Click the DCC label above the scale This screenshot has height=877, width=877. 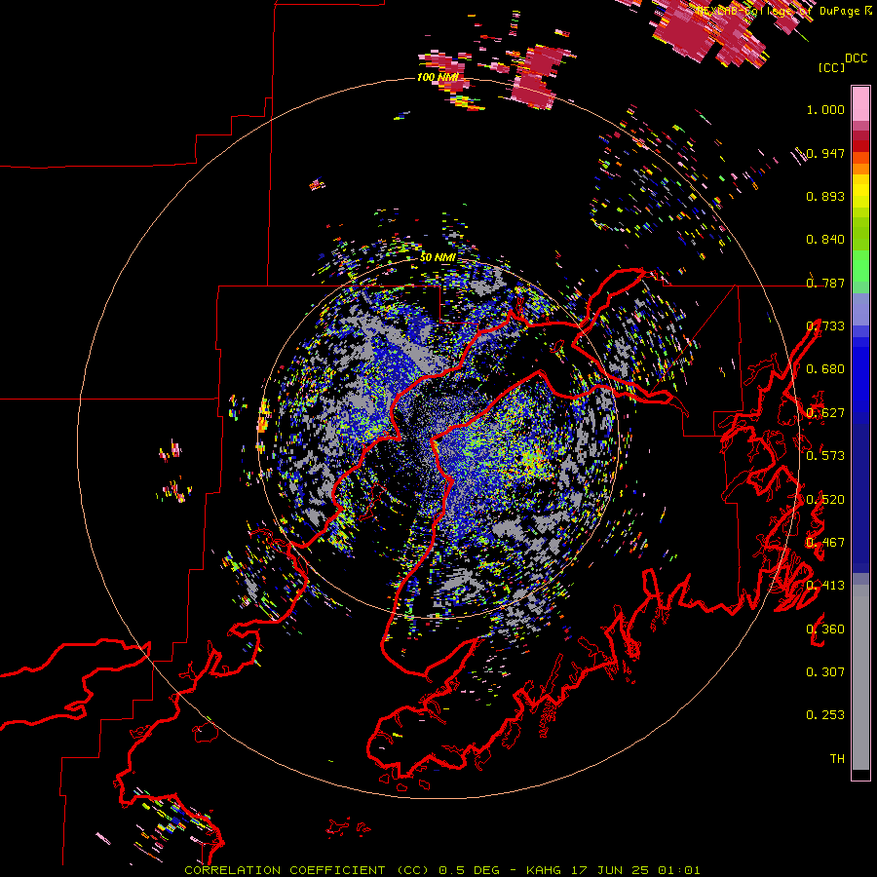(857, 58)
